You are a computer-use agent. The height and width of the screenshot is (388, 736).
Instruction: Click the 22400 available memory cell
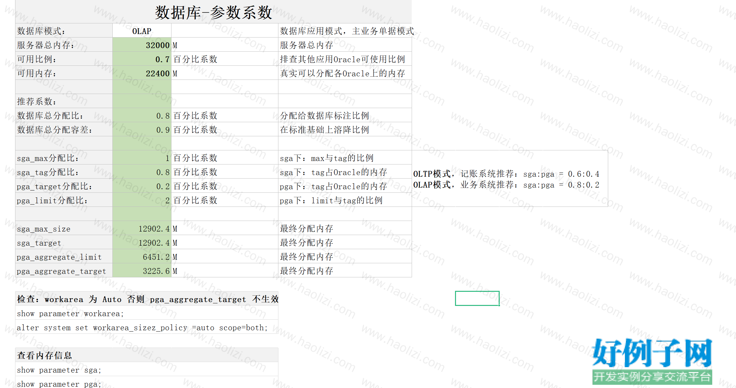coord(142,73)
